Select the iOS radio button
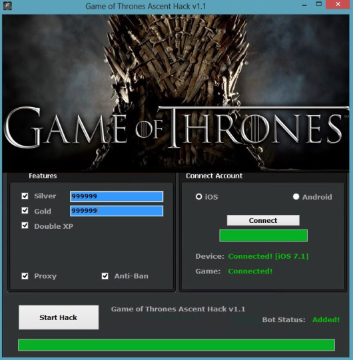The height and width of the screenshot is (360, 353). coord(198,196)
